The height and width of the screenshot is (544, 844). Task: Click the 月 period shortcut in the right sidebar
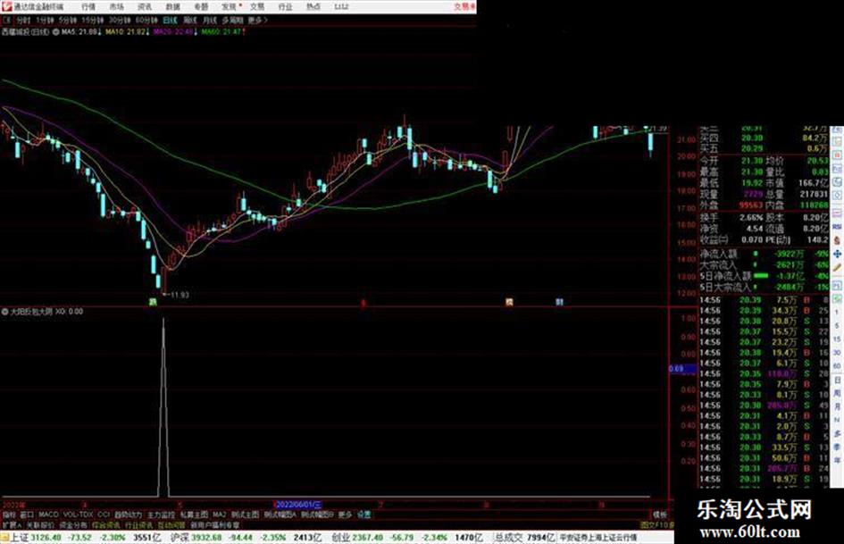837,407
